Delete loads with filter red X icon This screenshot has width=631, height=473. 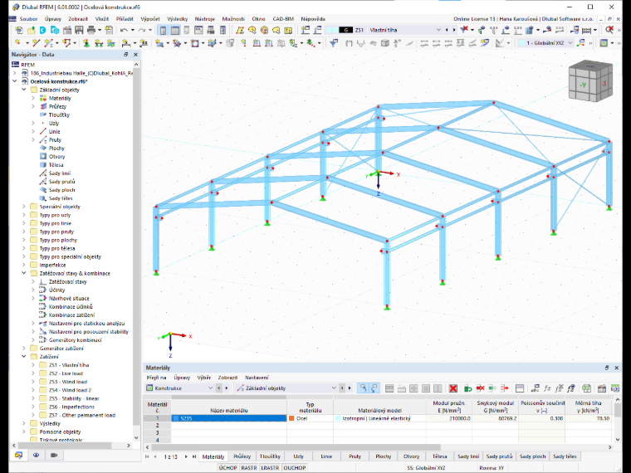click(464, 30)
